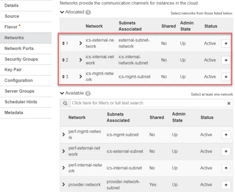235x192 pixels.
Task: Collapse the Allocated section
Action: pos(62,12)
